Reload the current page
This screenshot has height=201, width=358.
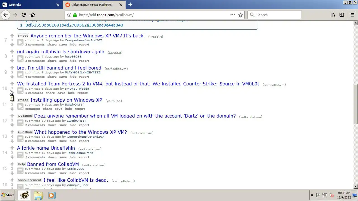[x=24, y=15]
